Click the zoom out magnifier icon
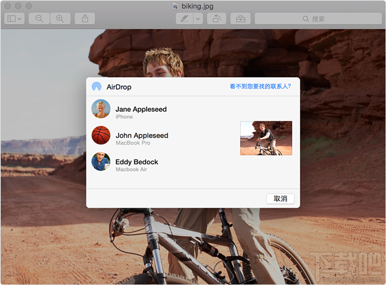386x285 pixels. click(39, 19)
